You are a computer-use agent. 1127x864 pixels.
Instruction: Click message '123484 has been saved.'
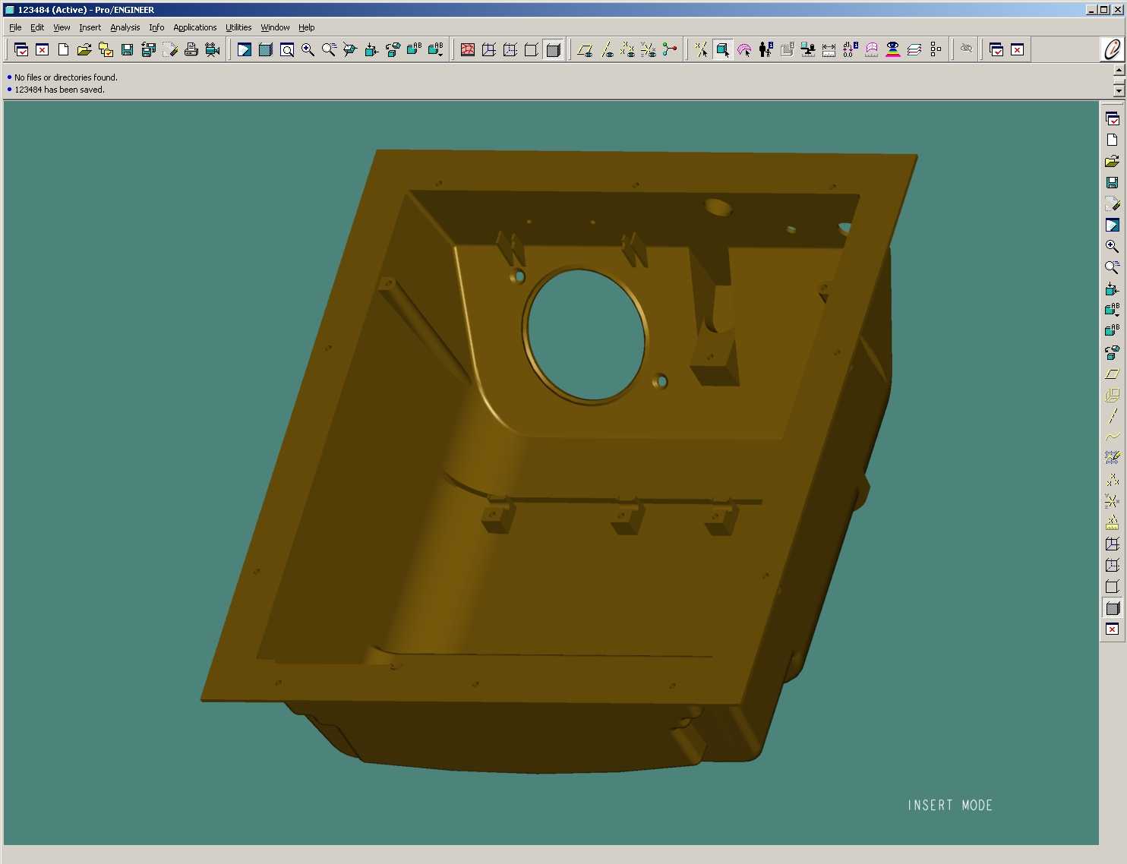click(59, 90)
